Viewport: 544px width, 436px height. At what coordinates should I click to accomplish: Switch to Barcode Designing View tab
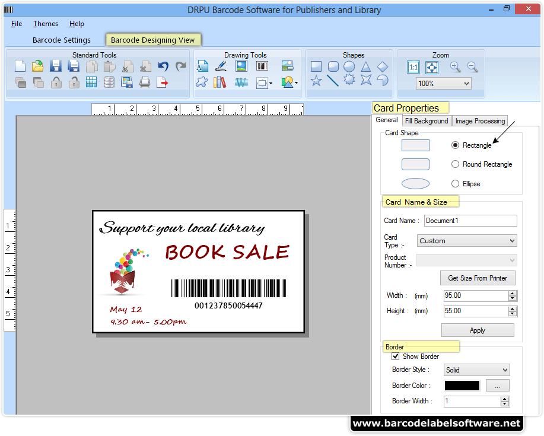pos(153,40)
